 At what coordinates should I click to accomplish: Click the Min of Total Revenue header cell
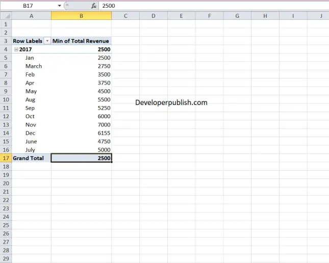81,41
